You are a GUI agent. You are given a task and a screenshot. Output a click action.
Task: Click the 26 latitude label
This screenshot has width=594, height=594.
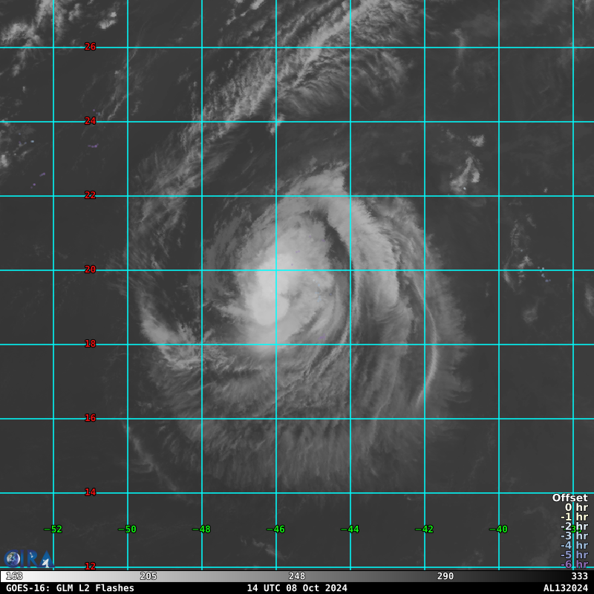click(90, 47)
